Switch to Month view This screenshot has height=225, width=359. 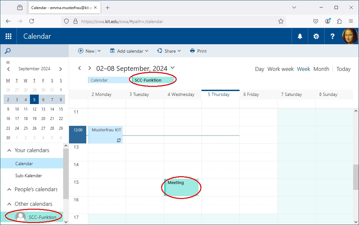pos(321,69)
